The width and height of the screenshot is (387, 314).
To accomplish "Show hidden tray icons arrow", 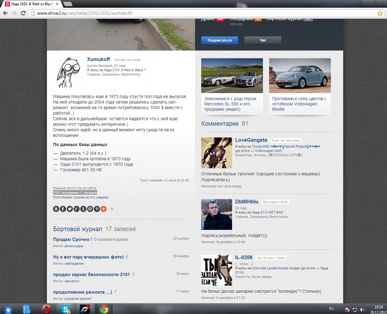I will tap(340, 310).
